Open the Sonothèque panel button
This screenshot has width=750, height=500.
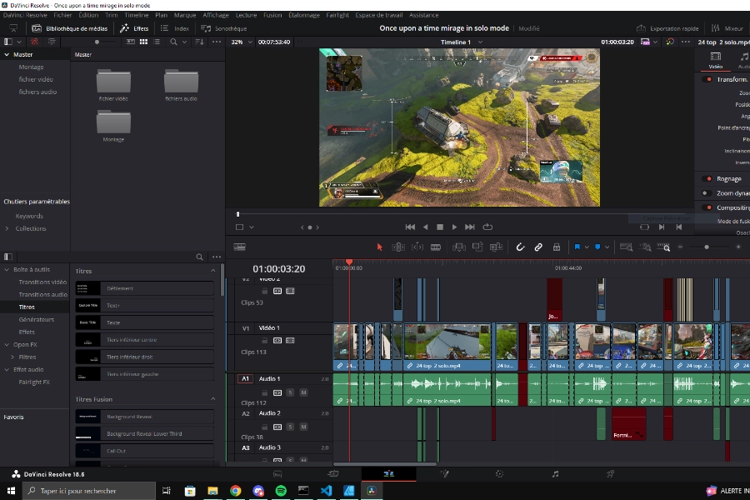click(224, 28)
